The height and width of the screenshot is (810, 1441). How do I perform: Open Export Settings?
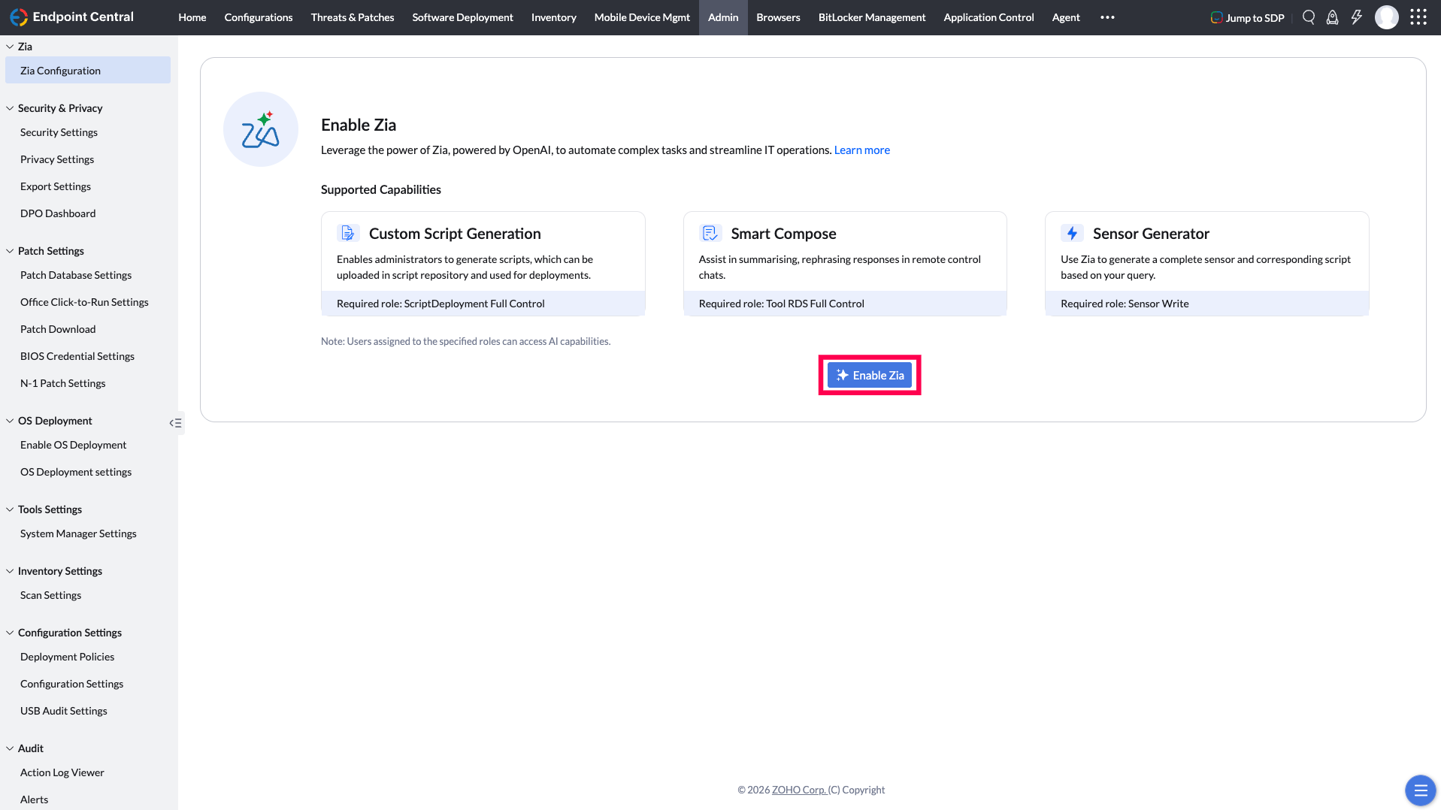click(56, 186)
